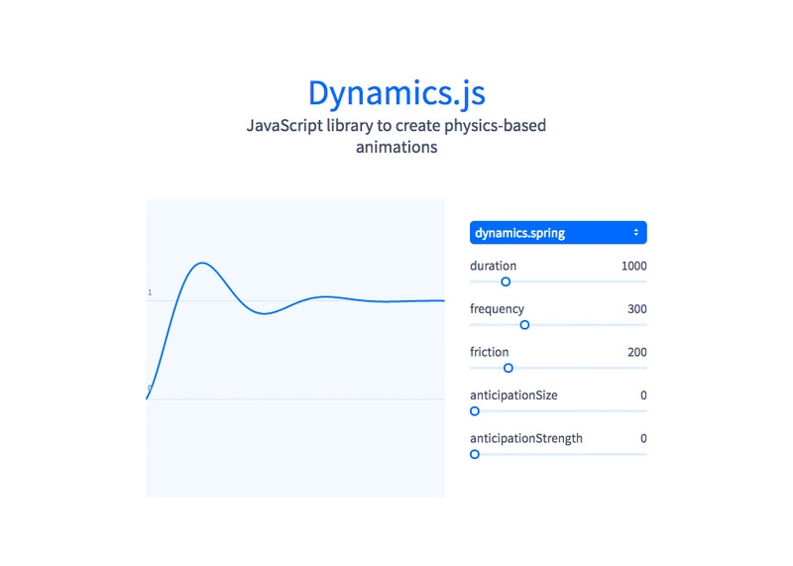Click the frequency label text
This screenshot has width=793, height=566.
tap(497, 309)
